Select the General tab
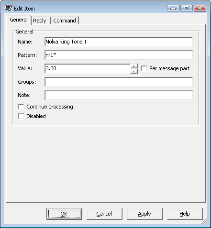Screen dimensions: 211x228 click(x=19, y=20)
